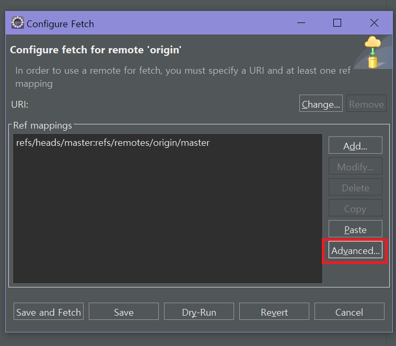Click the Save button

[124, 312]
